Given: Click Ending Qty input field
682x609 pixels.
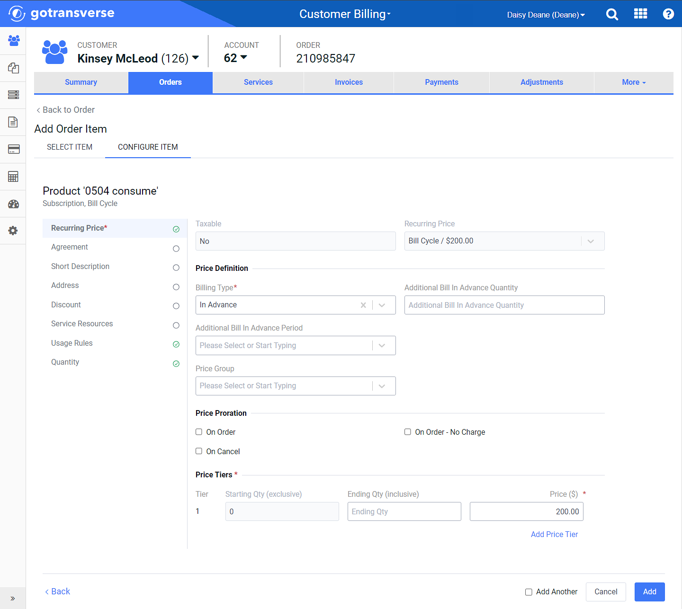Looking at the screenshot, I should tap(404, 511).
